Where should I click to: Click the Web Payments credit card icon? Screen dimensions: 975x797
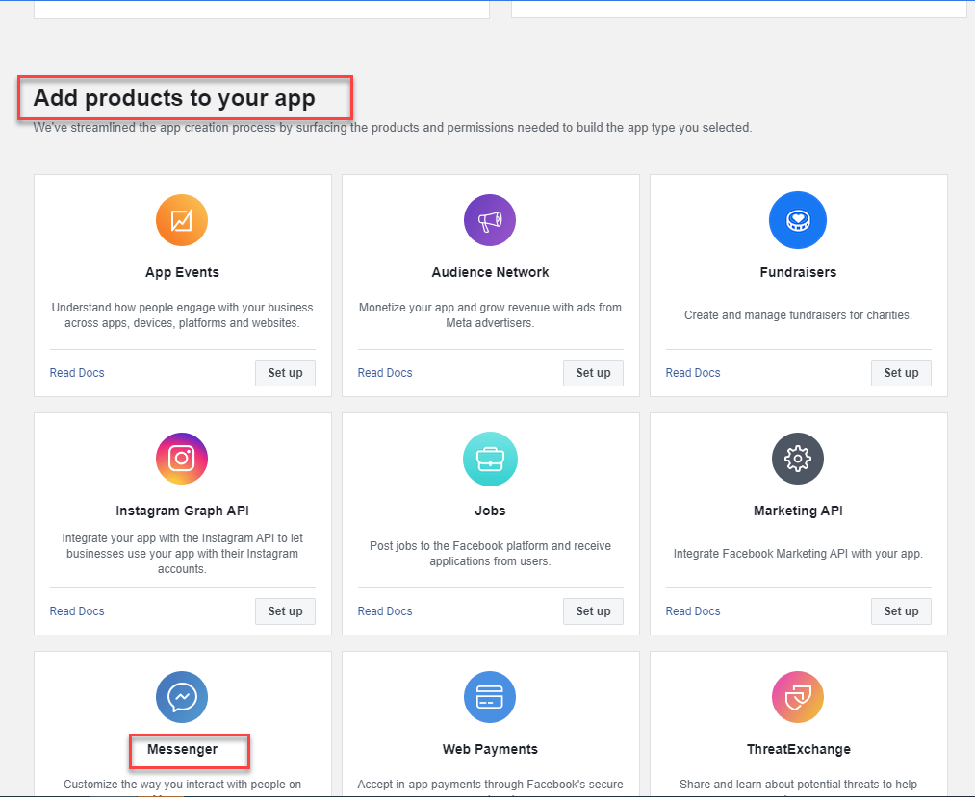click(x=490, y=697)
